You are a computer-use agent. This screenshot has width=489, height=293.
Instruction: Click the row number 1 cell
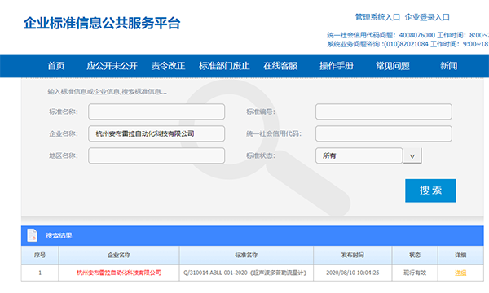pyautogui.click(x=40, y=273)
